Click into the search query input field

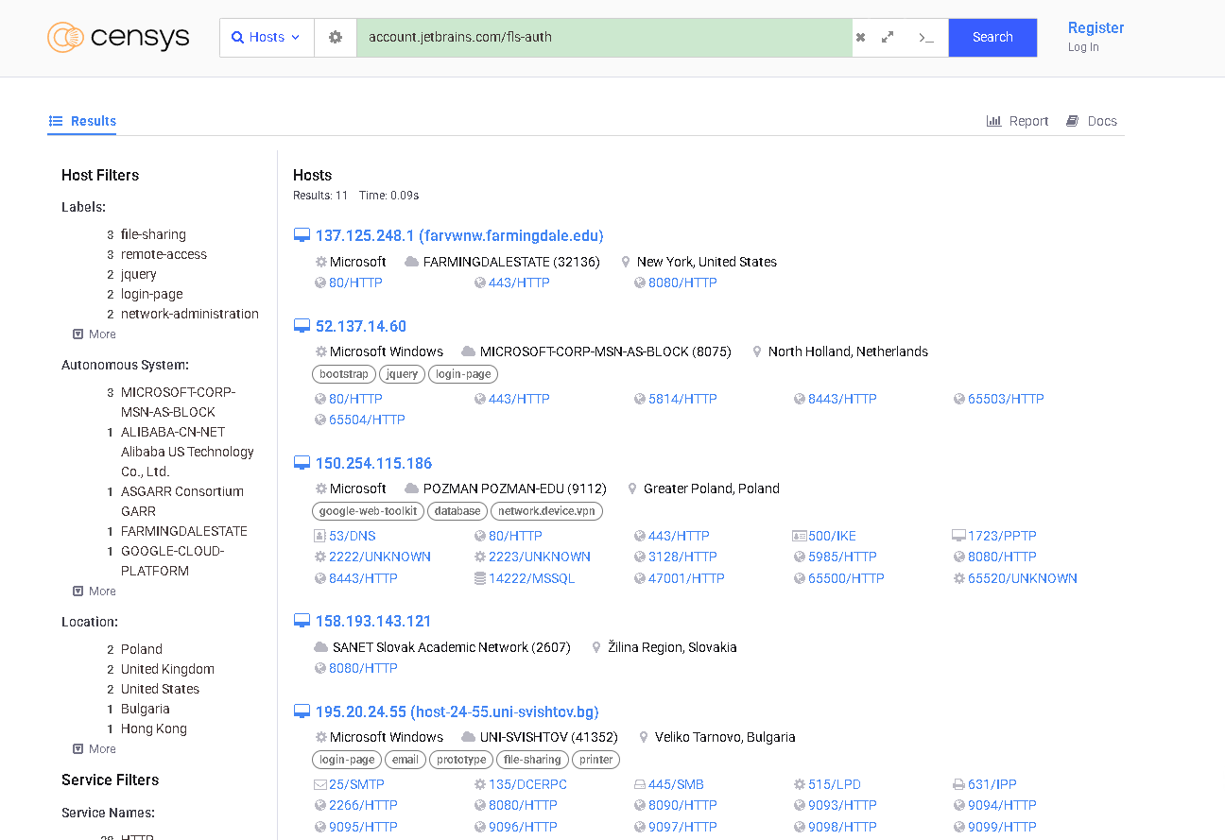tap(603, 37)
